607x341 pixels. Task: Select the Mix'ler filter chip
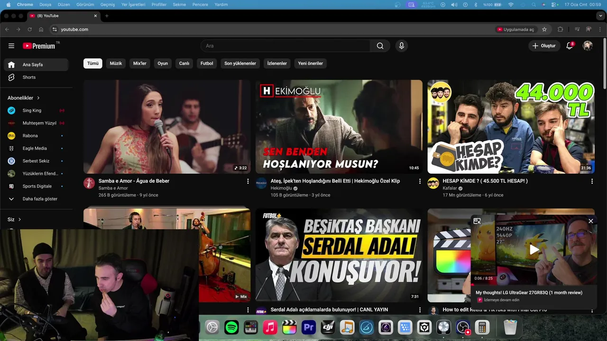pos(140,63)
